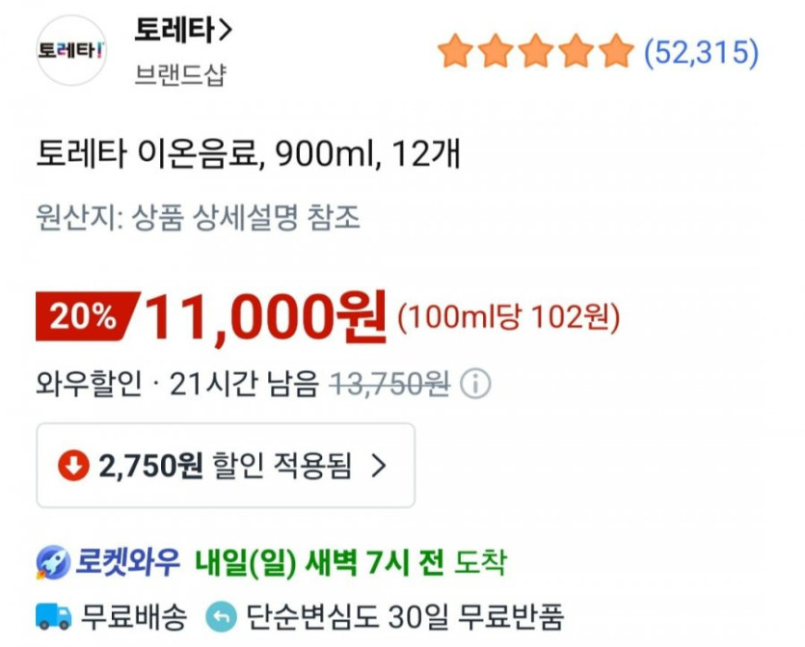Viewport: 805px width, 647px height.
Task: Click the red down-arrow discount icon
Action: point(72,466)
